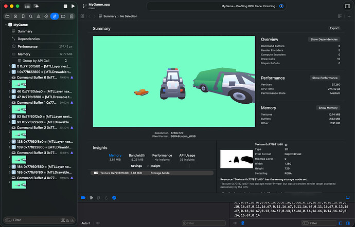
Task: Toggle breakpoints activation in debug bar
Action: 83,198
